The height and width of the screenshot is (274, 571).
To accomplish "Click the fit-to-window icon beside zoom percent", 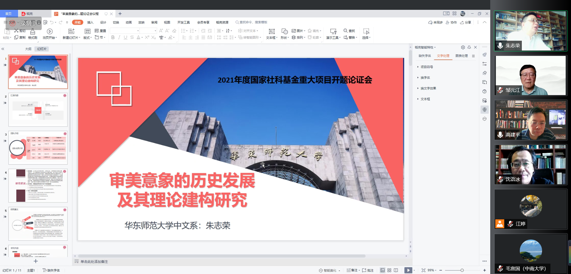I will (x=423, y=270).
